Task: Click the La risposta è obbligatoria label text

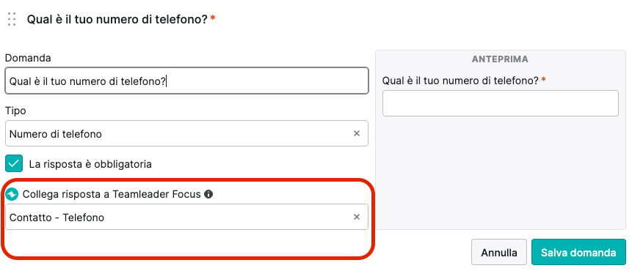Action: tap(90, 164)
